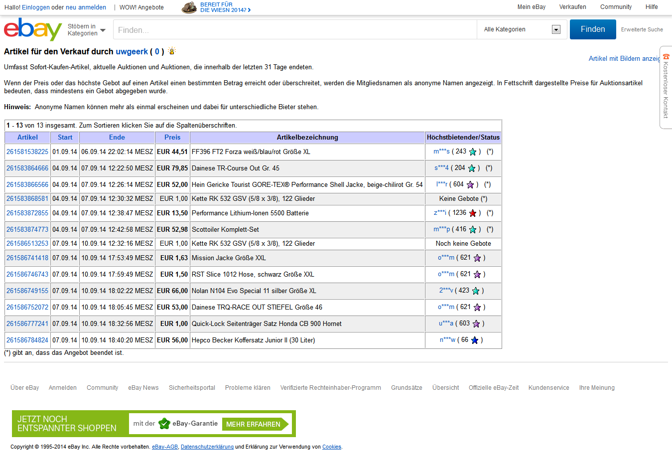
Task: Click the blue star next to n***w (66)
Action: (x=475, y=340)
